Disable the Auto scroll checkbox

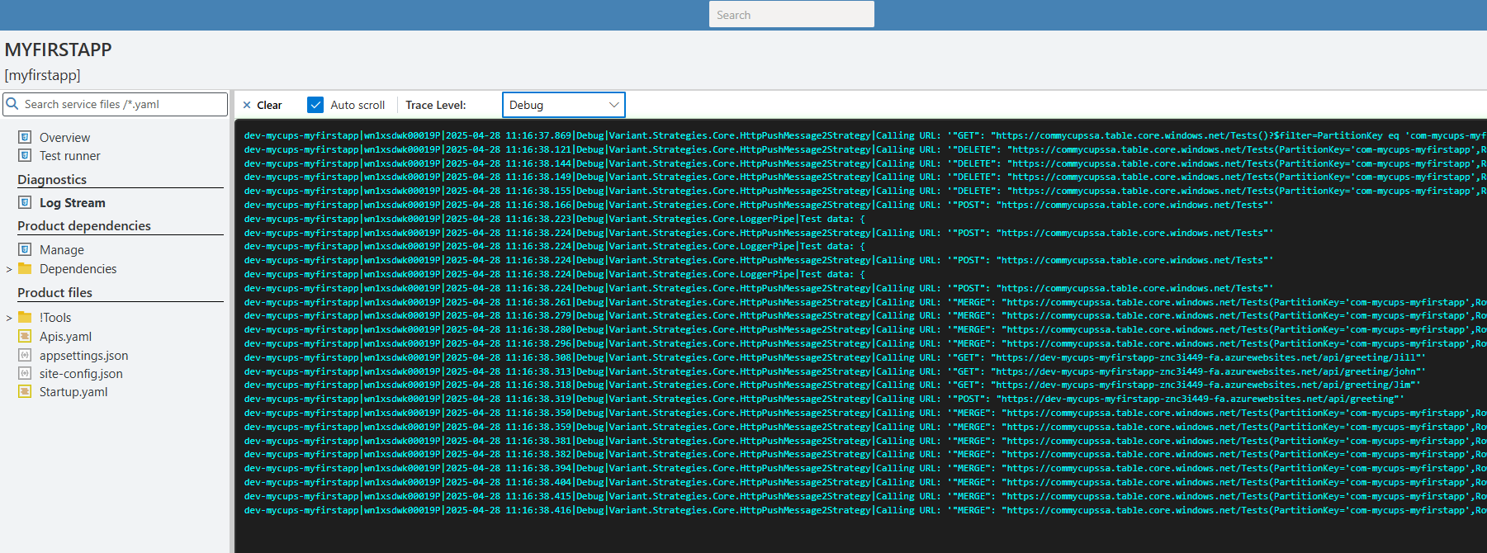tap(315, 105)
